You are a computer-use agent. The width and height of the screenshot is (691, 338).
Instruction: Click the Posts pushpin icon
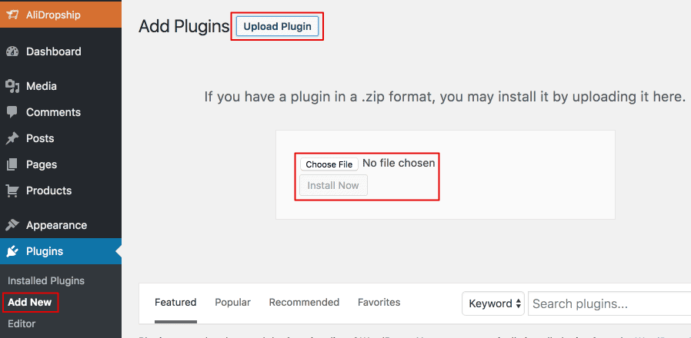click(x=12, y=138)
